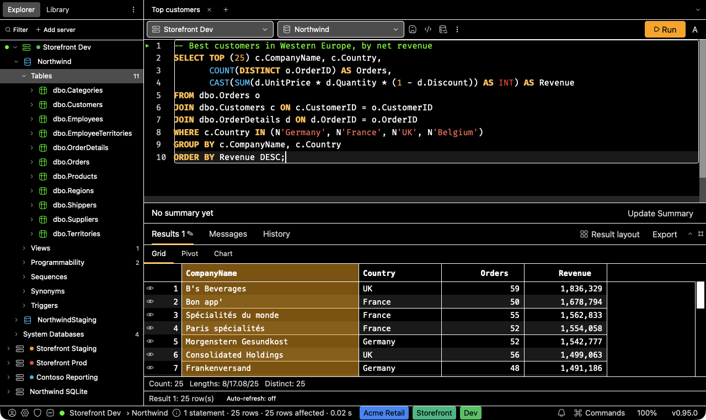
Task: Switch to the Messages tab
Action: (228, 234)
